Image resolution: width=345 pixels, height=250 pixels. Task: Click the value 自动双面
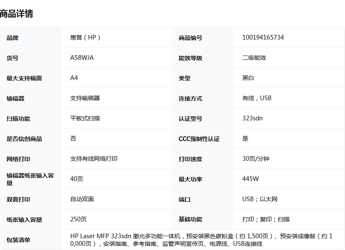pos(82,199)
